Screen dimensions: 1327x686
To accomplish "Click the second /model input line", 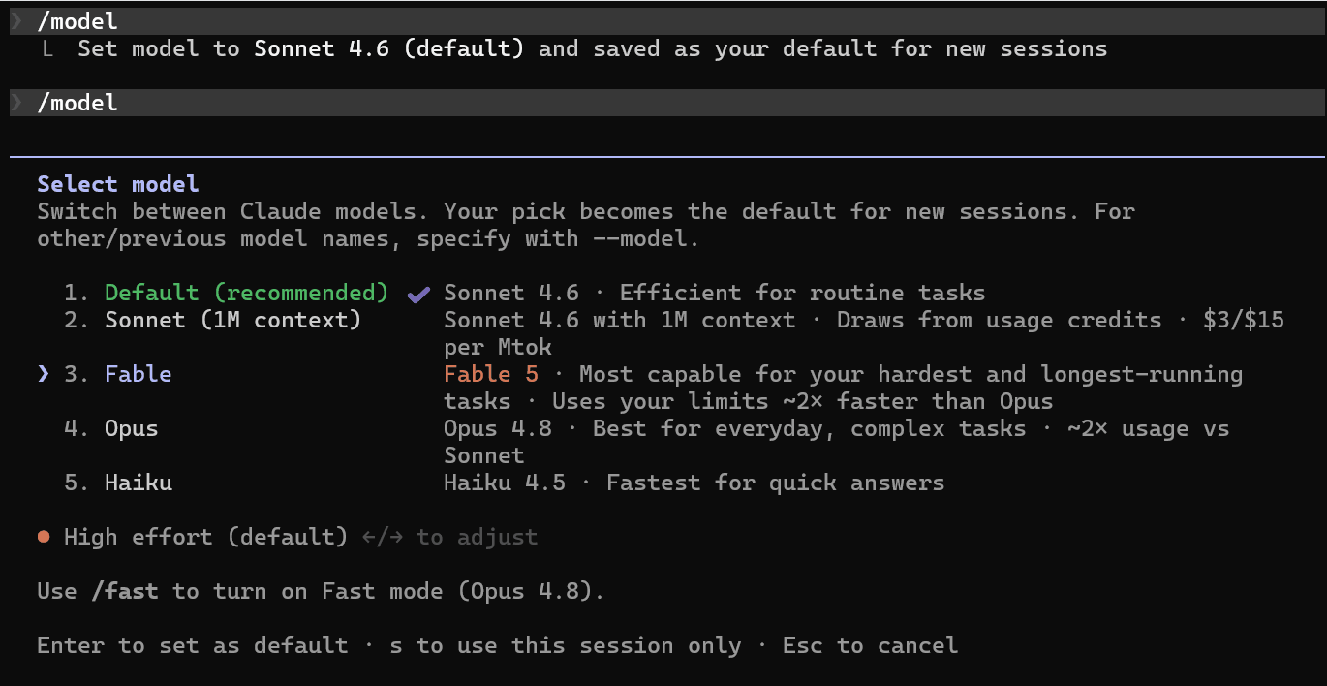I will click(x=666, y=103).
